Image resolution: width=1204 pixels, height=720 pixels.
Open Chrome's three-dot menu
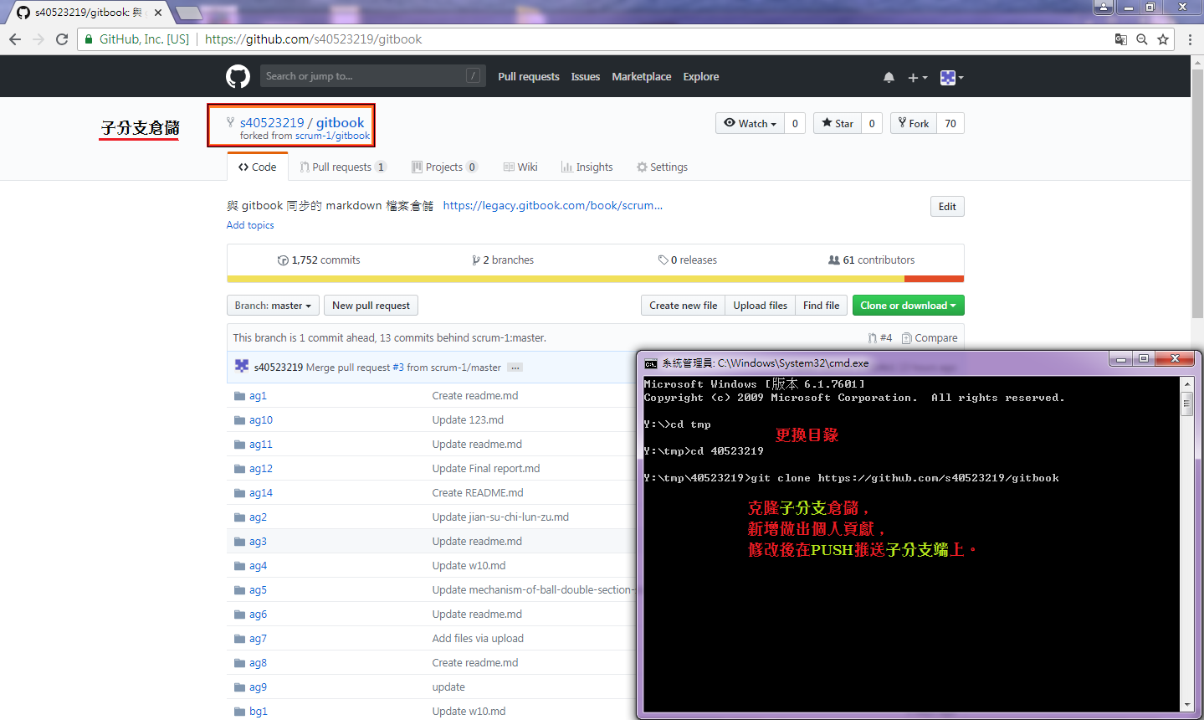pos(1190,39)
